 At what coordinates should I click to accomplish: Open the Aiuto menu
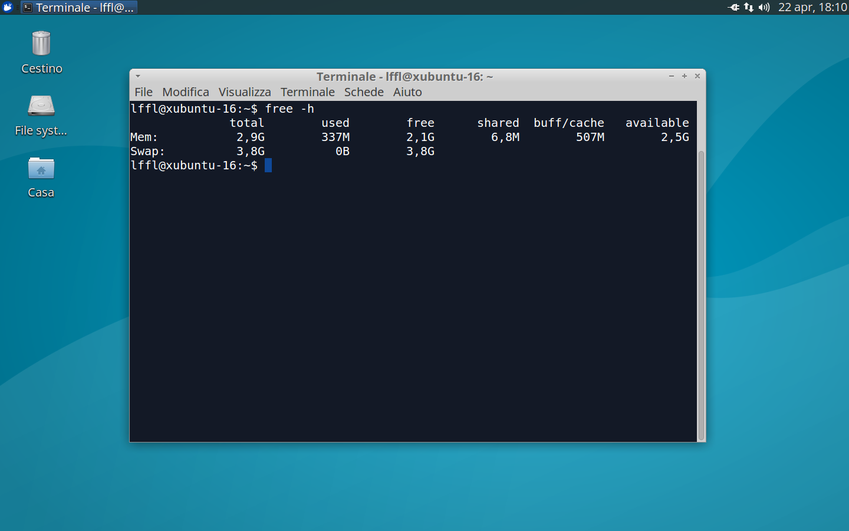[x=407, y=92]
